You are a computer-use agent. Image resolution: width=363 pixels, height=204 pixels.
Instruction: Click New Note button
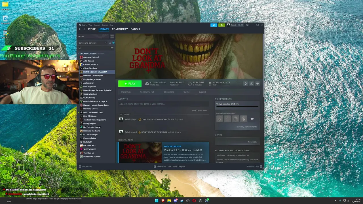252,142
